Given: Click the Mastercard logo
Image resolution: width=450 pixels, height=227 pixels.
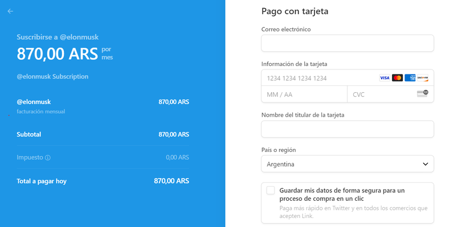Looking at the screenshot, I should 397,78.
